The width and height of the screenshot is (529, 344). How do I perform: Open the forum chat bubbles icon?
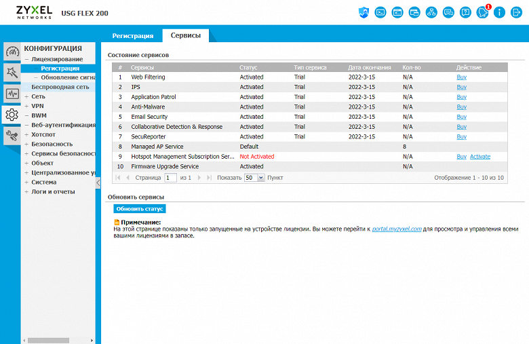tap(448, 13)
